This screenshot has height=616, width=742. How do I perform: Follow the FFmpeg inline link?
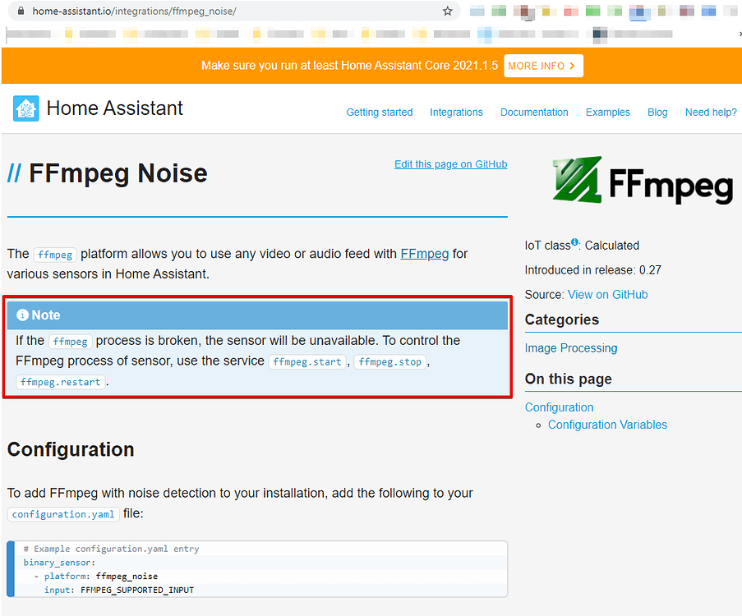425,254
